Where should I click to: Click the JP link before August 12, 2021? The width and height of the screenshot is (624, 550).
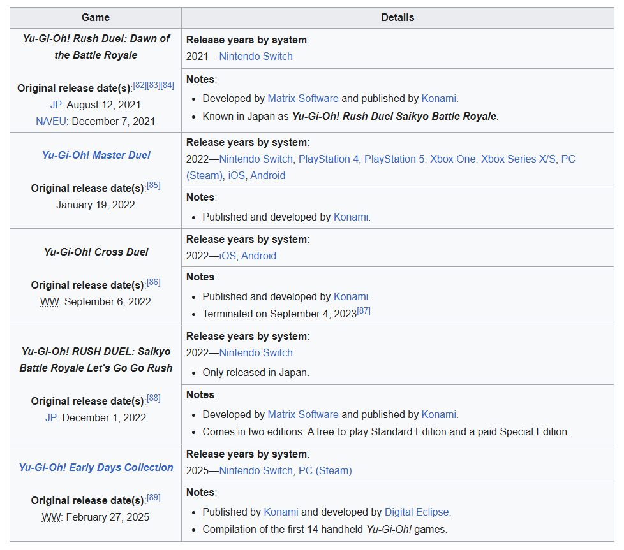pyautogui.click(x=56, y=105)
